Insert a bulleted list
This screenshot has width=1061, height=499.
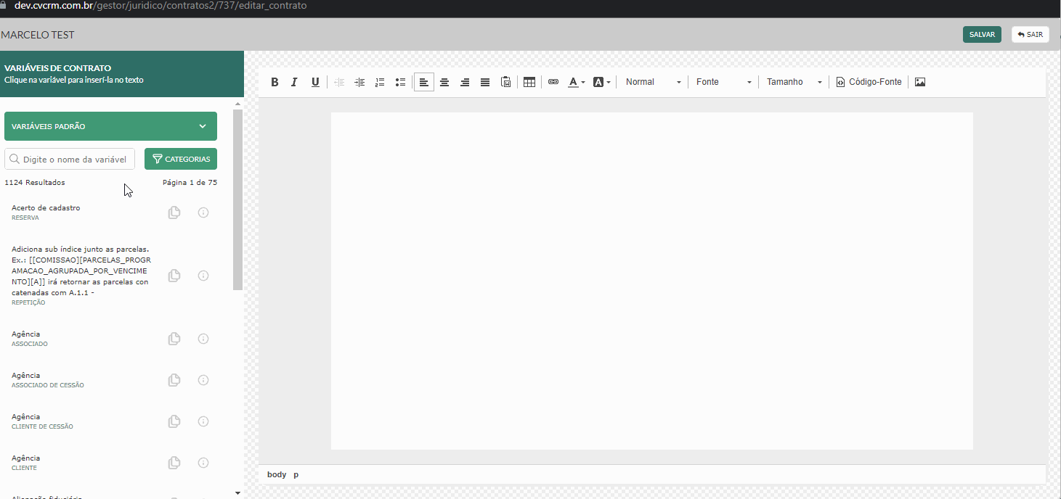[x=400, y=82]
